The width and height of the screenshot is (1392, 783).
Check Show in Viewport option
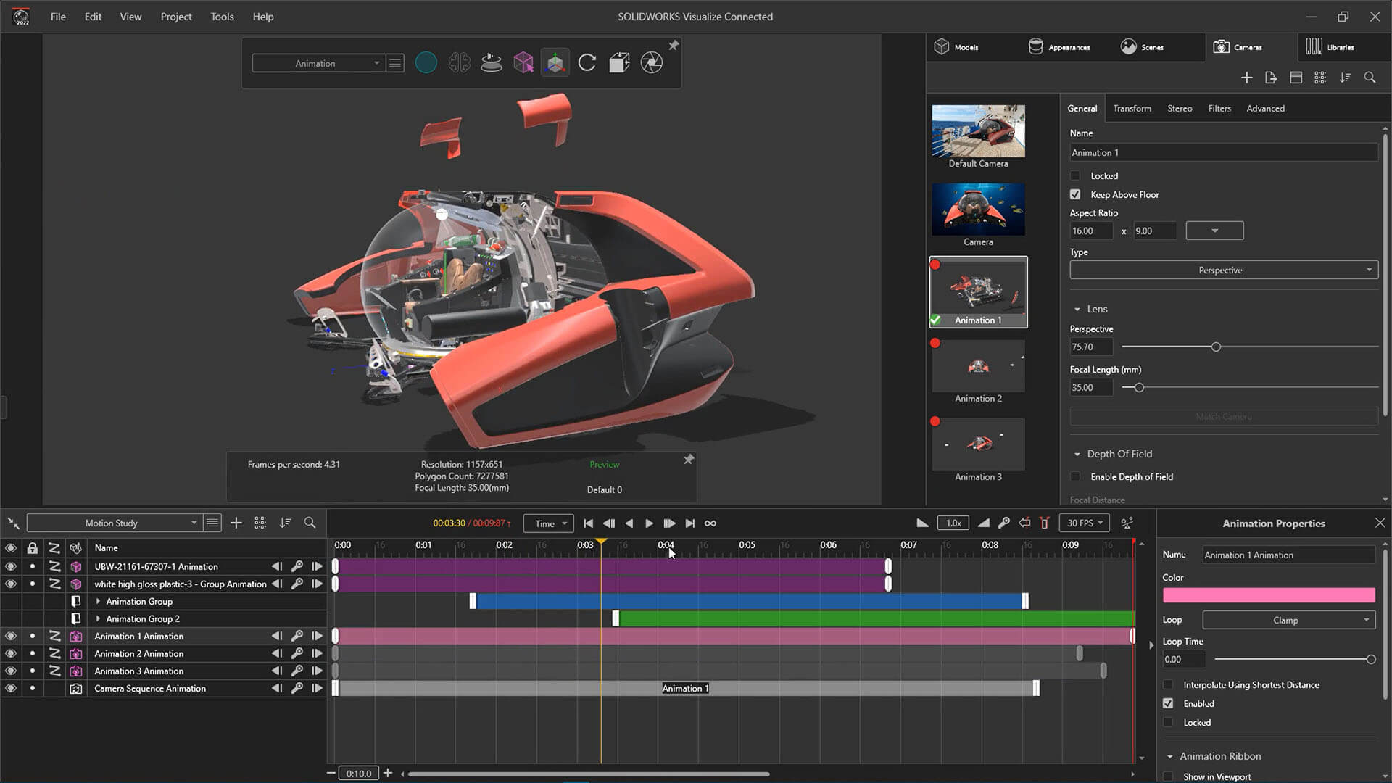1168,776
